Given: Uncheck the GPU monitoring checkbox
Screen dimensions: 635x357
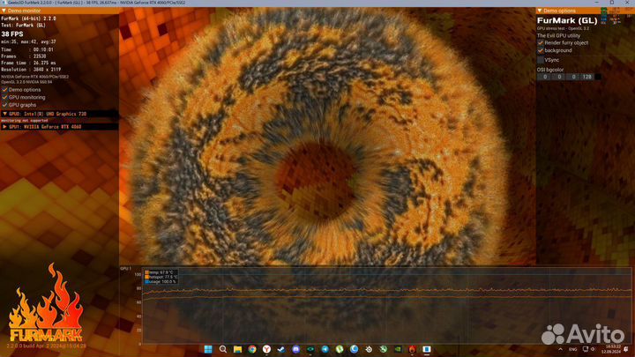Looking at the screenshot, I should tap(4, 97).
